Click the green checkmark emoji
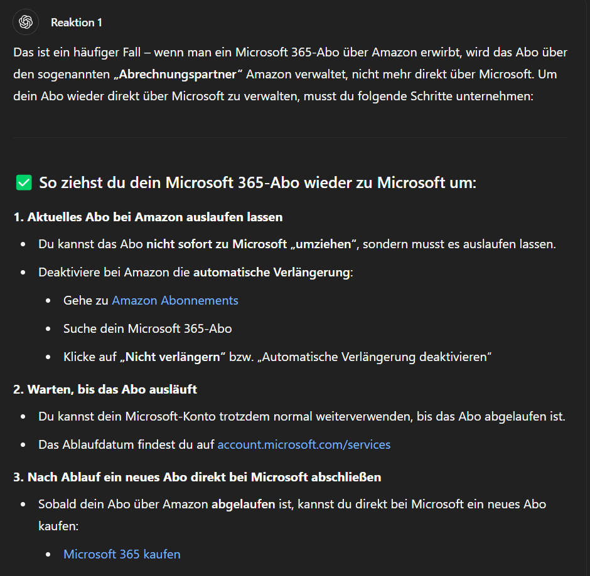 23,183
